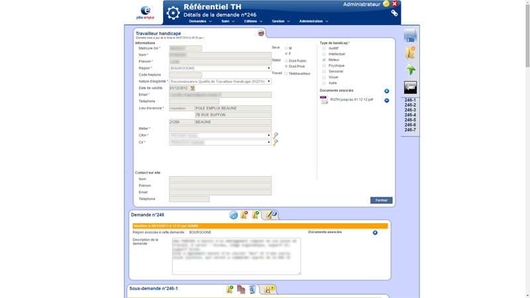Viewport: 530px width, 298px height.
Task: Click the folder green check icon, Sous-demande 246-1
Action: click(230, 289)
